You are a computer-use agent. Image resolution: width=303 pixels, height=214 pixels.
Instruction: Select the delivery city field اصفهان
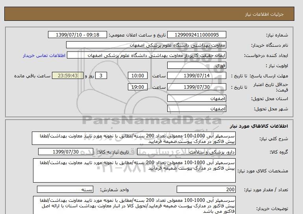click(x=196, y=108)
